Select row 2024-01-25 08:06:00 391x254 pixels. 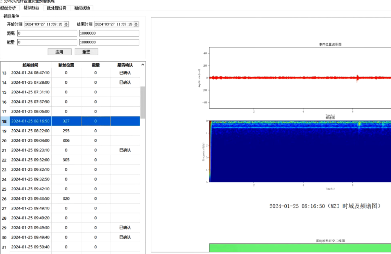(x=70, y=111)
